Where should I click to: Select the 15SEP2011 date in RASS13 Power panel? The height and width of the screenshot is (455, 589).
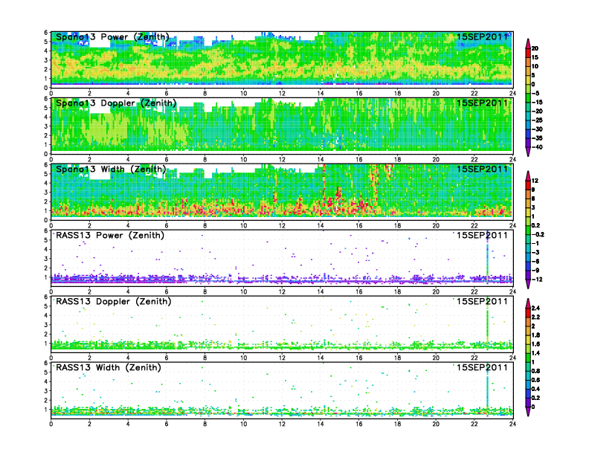coord(483,235)
